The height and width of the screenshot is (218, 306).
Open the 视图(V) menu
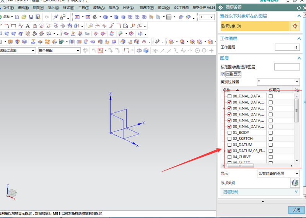[38, 8]
